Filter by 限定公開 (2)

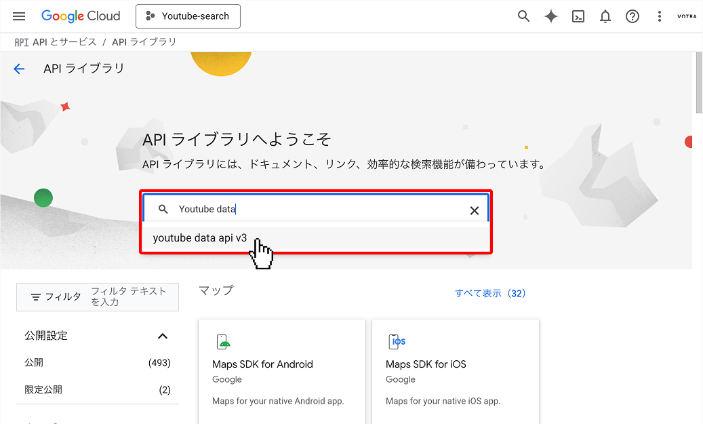[98, 389]
